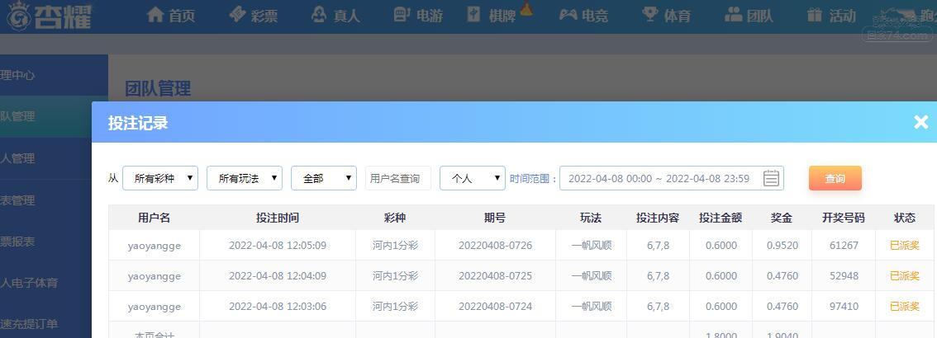Click the trophy icon beside 体育

[x=649, y=14]
